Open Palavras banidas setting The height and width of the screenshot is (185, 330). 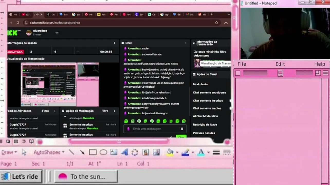pyautogui.click(x=204, y=133)
